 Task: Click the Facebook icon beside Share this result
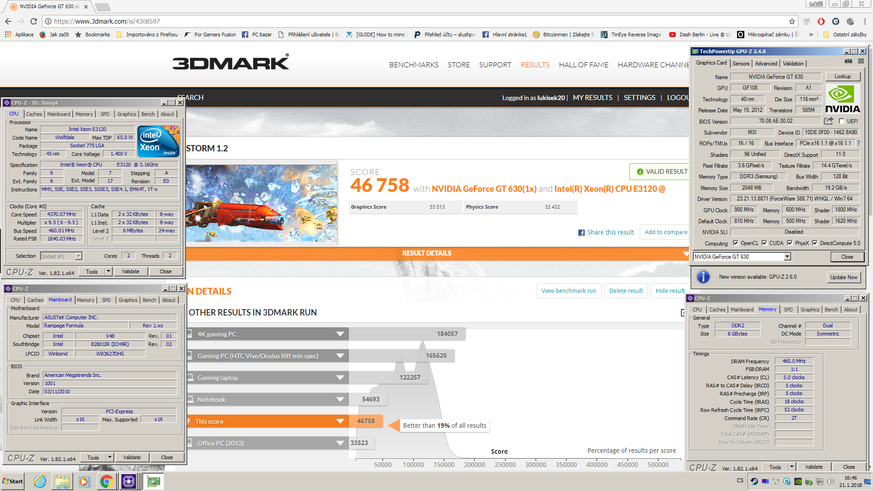pos(581,233)
